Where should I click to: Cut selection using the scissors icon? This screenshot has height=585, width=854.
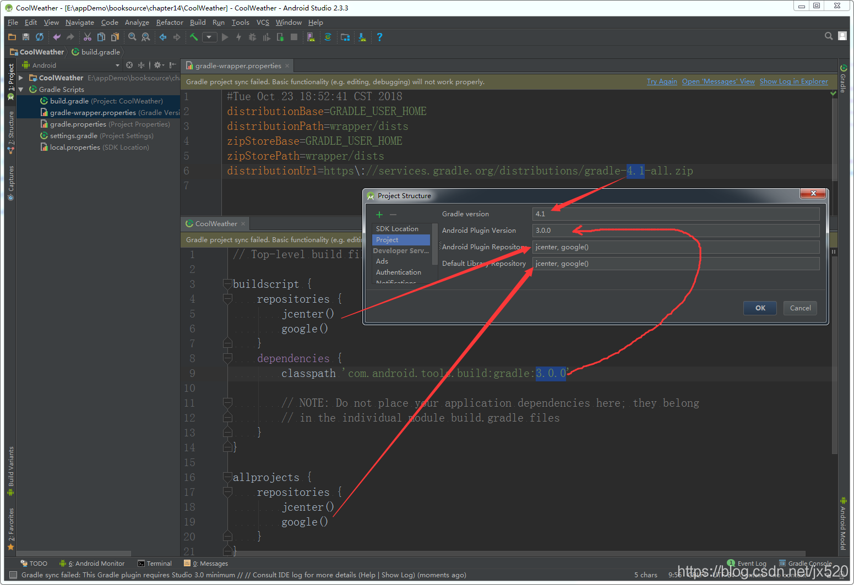coord(88,37)
